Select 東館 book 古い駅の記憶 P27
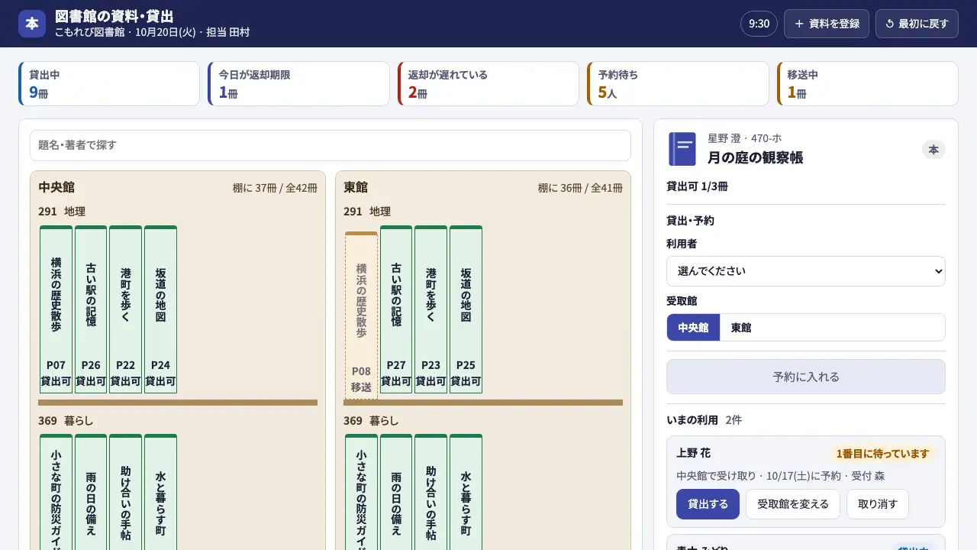977x550 pixels. point(396,309)
